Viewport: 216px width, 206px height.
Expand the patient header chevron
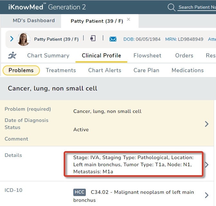pyautogui.click(x=12, y=39)
